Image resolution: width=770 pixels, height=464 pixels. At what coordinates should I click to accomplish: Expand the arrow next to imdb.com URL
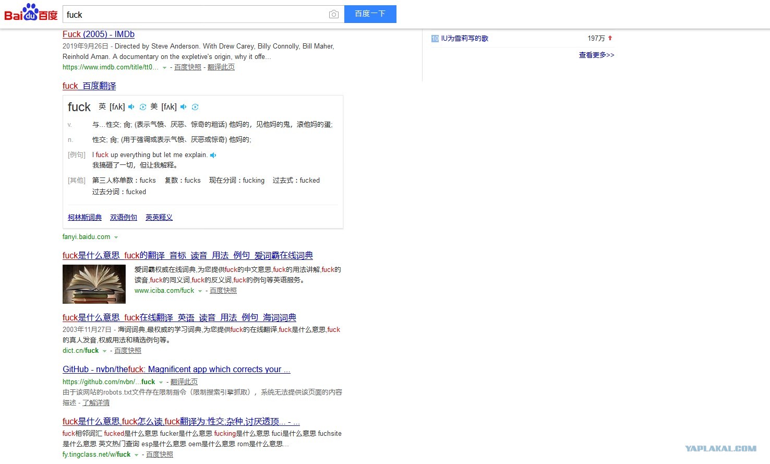click(x=164, y=68)
